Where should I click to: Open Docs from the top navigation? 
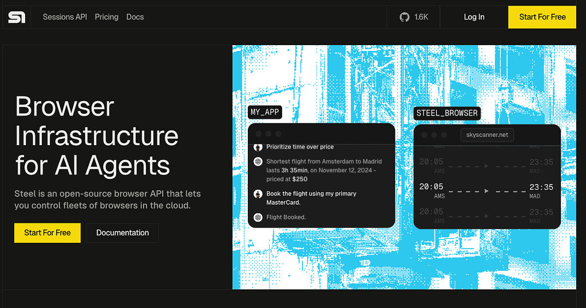pos(135,17)
